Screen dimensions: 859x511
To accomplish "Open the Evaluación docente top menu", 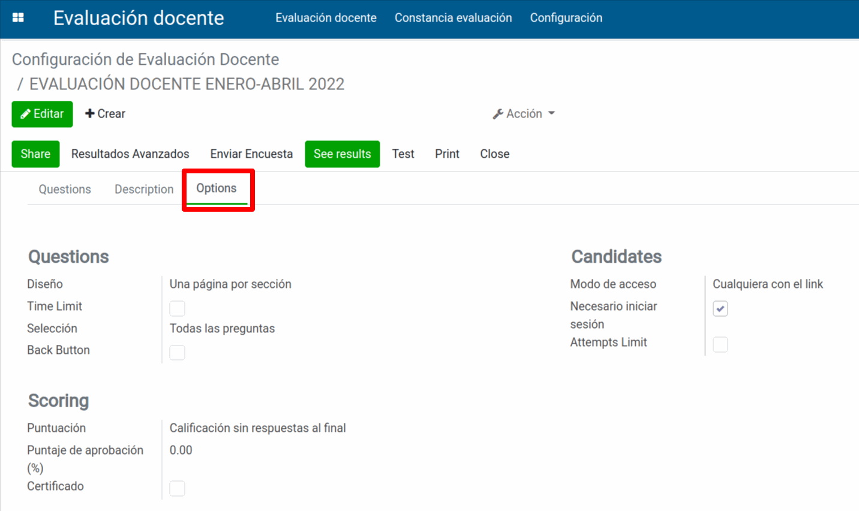I will (326, 18).
